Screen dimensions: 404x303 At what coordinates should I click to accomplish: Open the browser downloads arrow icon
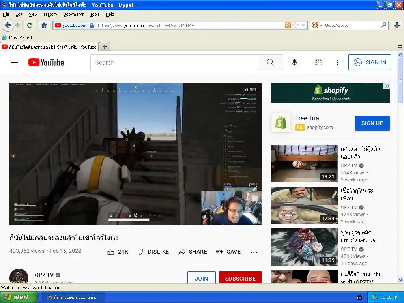397,25
